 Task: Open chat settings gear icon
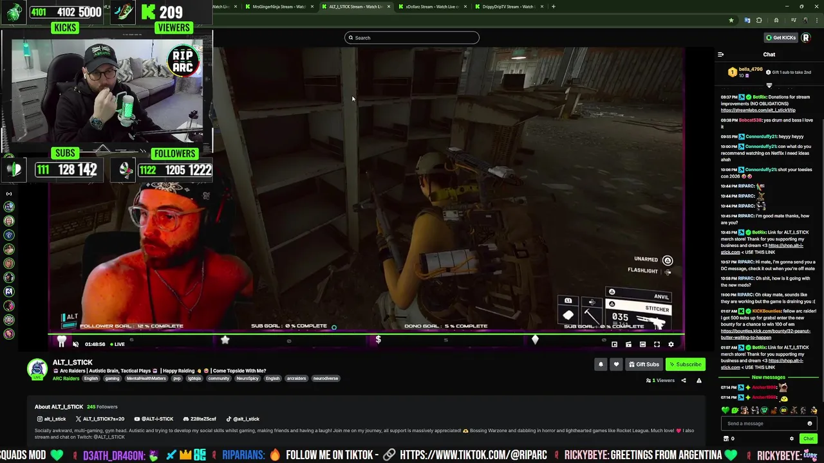tap(792, 439)
